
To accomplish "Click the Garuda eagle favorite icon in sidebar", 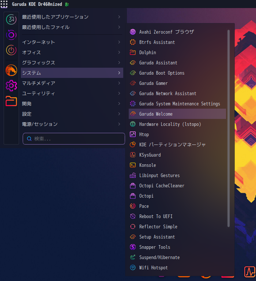I will 11,70.
